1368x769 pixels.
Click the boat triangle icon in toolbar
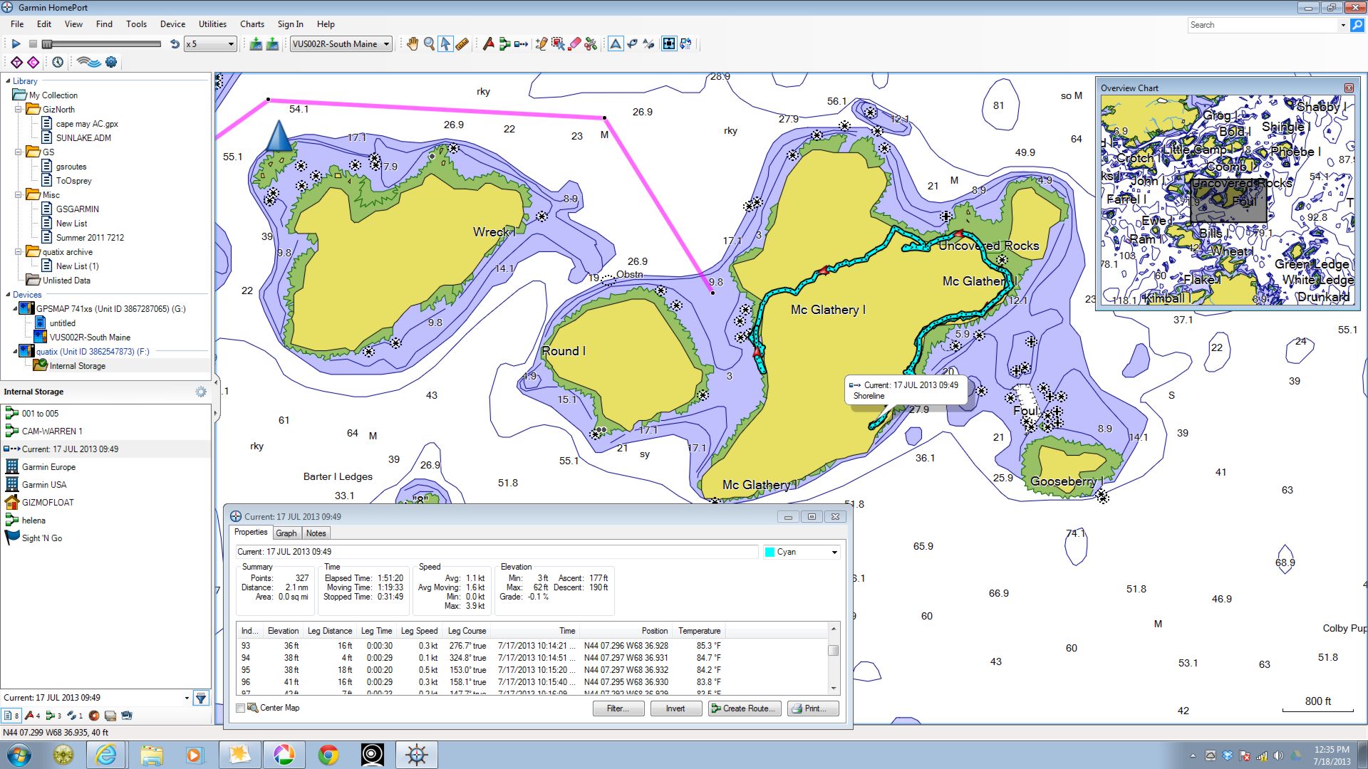pos(616,44)
